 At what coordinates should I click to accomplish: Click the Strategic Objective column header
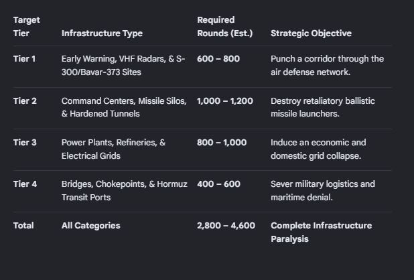click(x=311, y=33)
